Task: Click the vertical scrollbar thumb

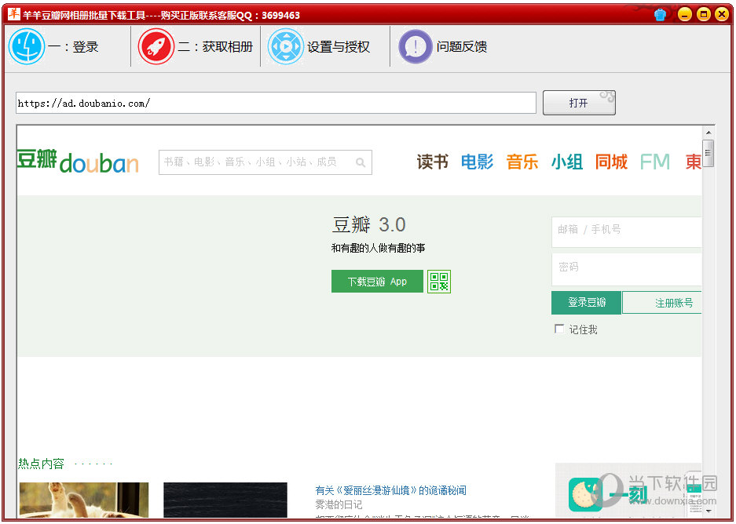Action: pos(709,153)
